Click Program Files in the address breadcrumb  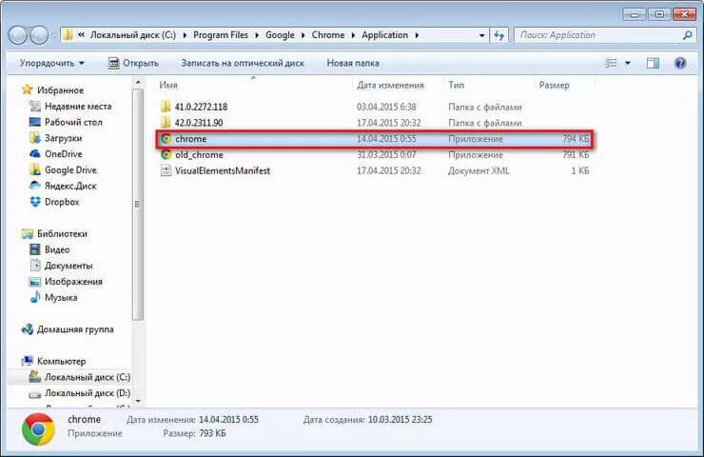(x=221, y=35)
